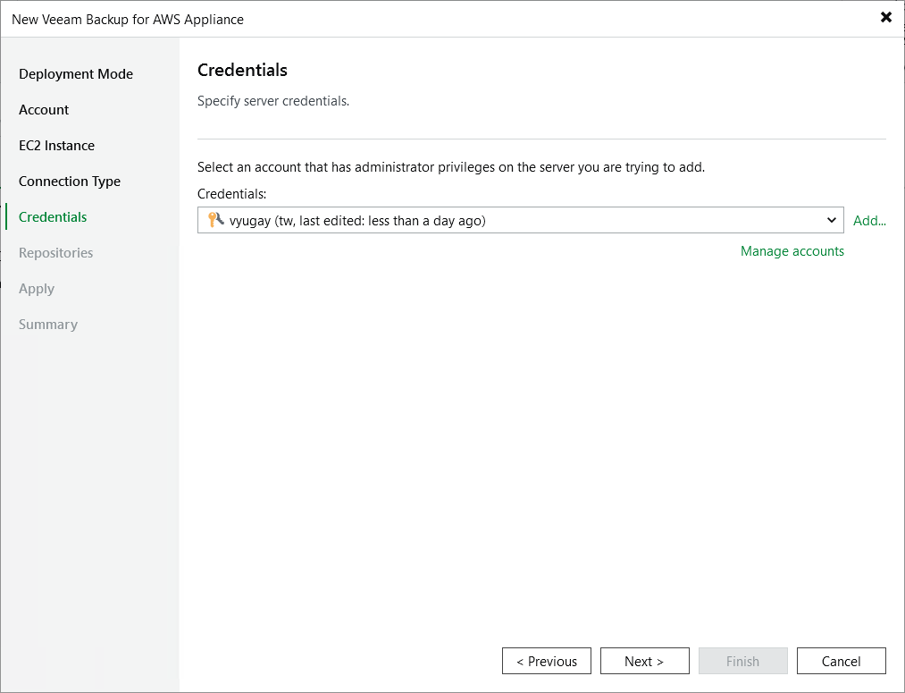
Task: Go back with the Previous button
Action: (x=546, y=661)
